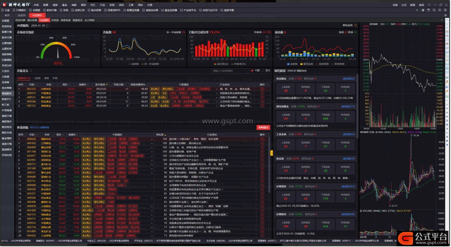Open the 期货 menu

(x=83, y=5)
